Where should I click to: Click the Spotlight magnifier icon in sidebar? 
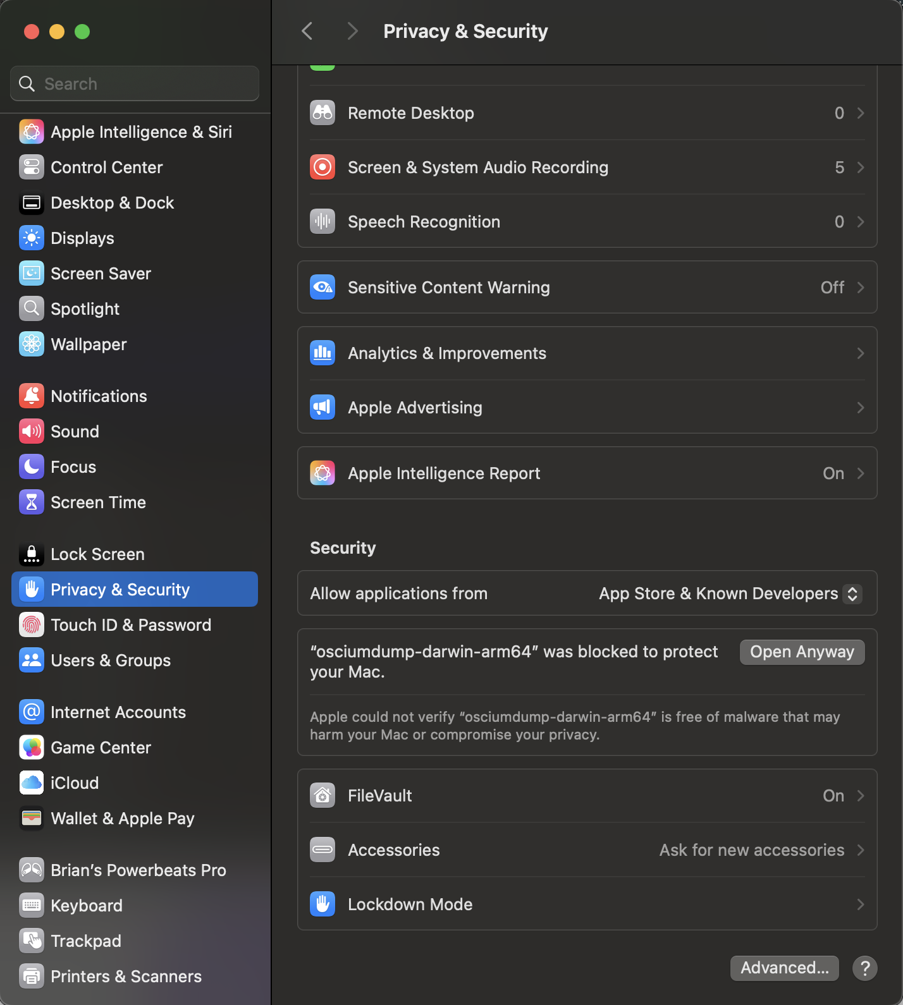click(32, 309)
